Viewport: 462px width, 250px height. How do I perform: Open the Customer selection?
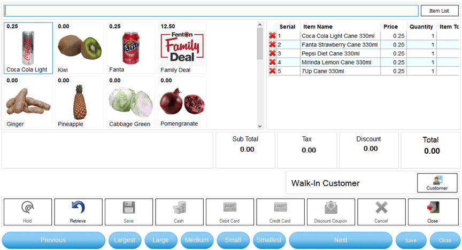pos(437,183)
